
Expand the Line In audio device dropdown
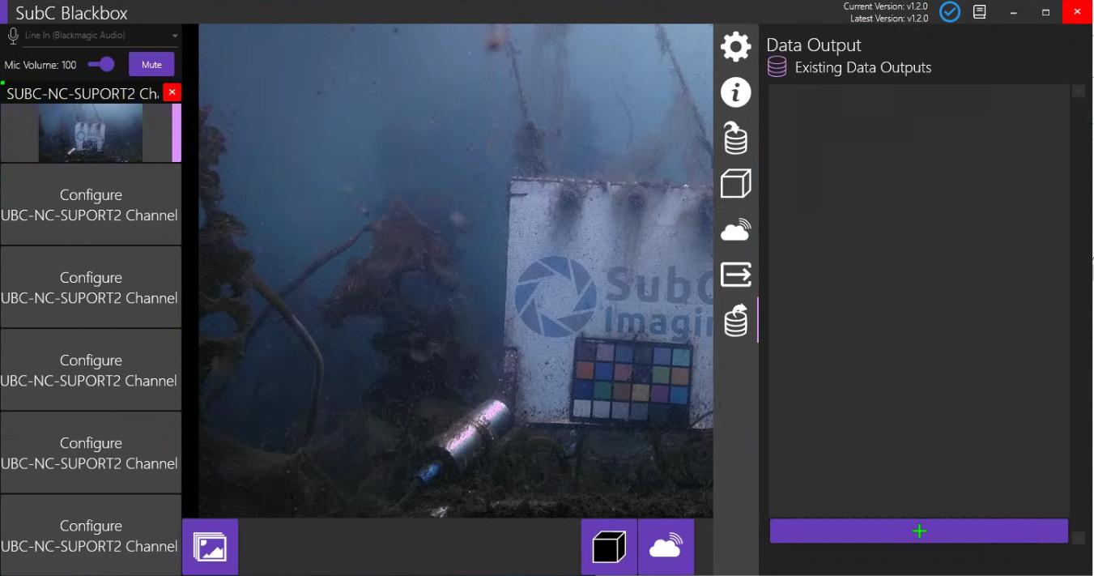[x=175, y=36]
